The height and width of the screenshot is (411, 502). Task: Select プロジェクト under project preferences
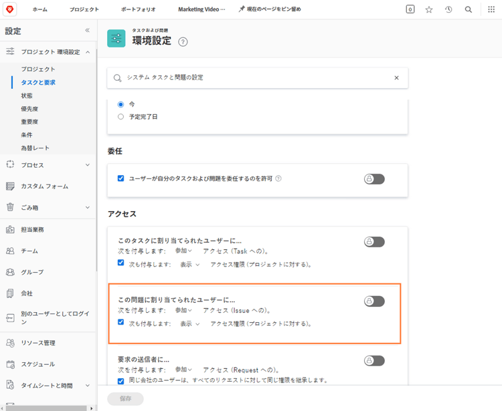coord(38,69)
